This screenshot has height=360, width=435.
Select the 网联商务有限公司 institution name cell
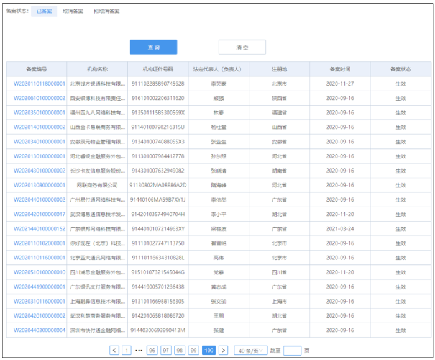click(97, 185)
